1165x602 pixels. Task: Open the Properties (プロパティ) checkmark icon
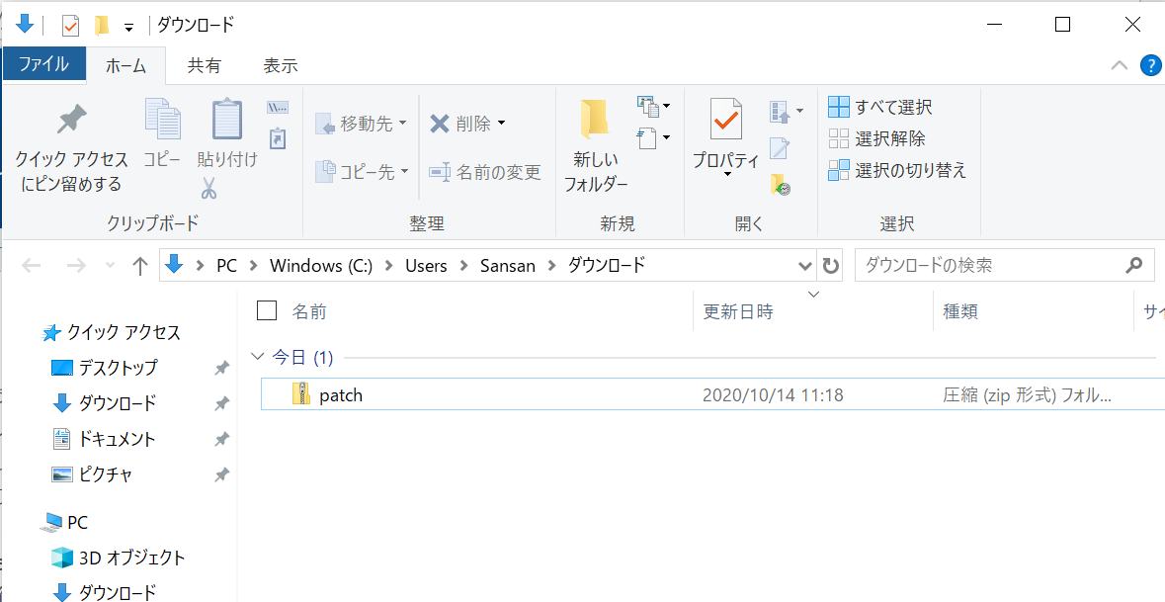(726, 119)
